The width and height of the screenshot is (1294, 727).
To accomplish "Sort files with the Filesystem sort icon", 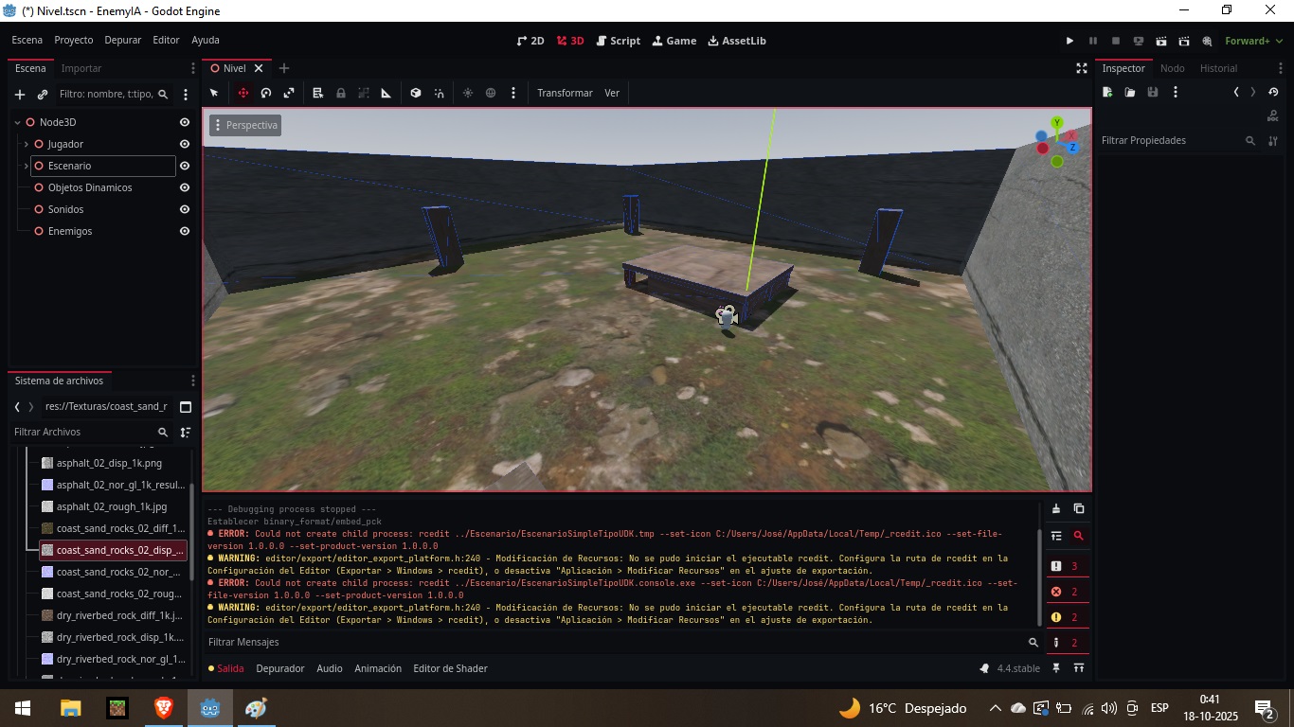I will coord(186,432).
